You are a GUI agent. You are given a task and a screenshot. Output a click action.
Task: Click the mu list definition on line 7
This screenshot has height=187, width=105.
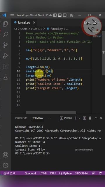coord(54,59)
